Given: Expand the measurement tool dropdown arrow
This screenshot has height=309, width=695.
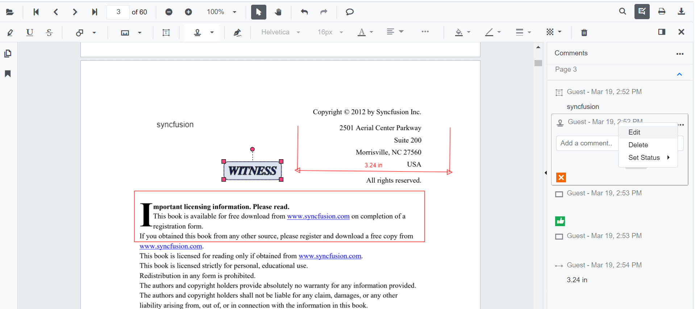Looking at the screenshot, I should click(x=140, y=33).
